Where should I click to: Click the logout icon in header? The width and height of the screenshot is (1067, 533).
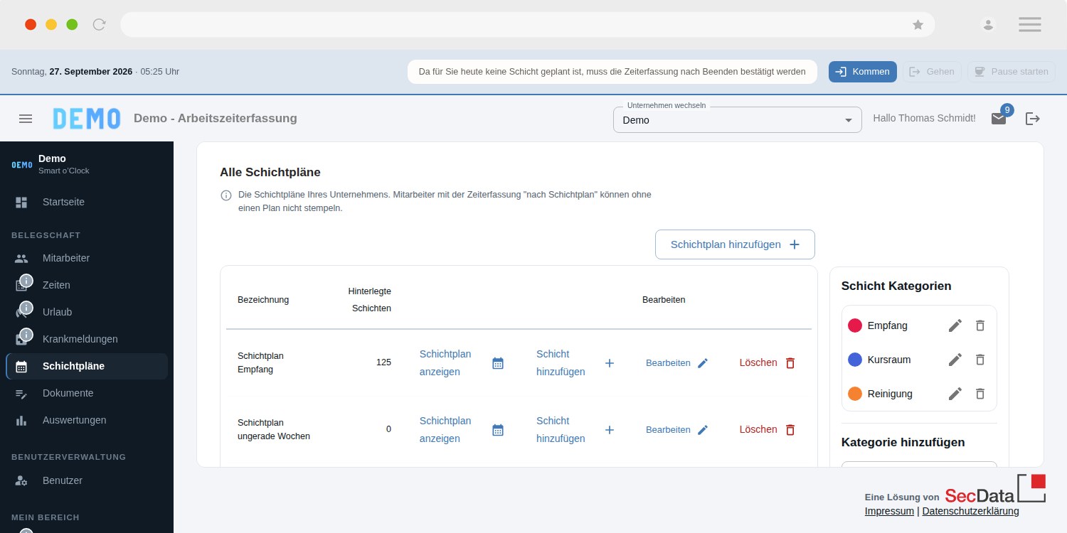point(1033,119)
